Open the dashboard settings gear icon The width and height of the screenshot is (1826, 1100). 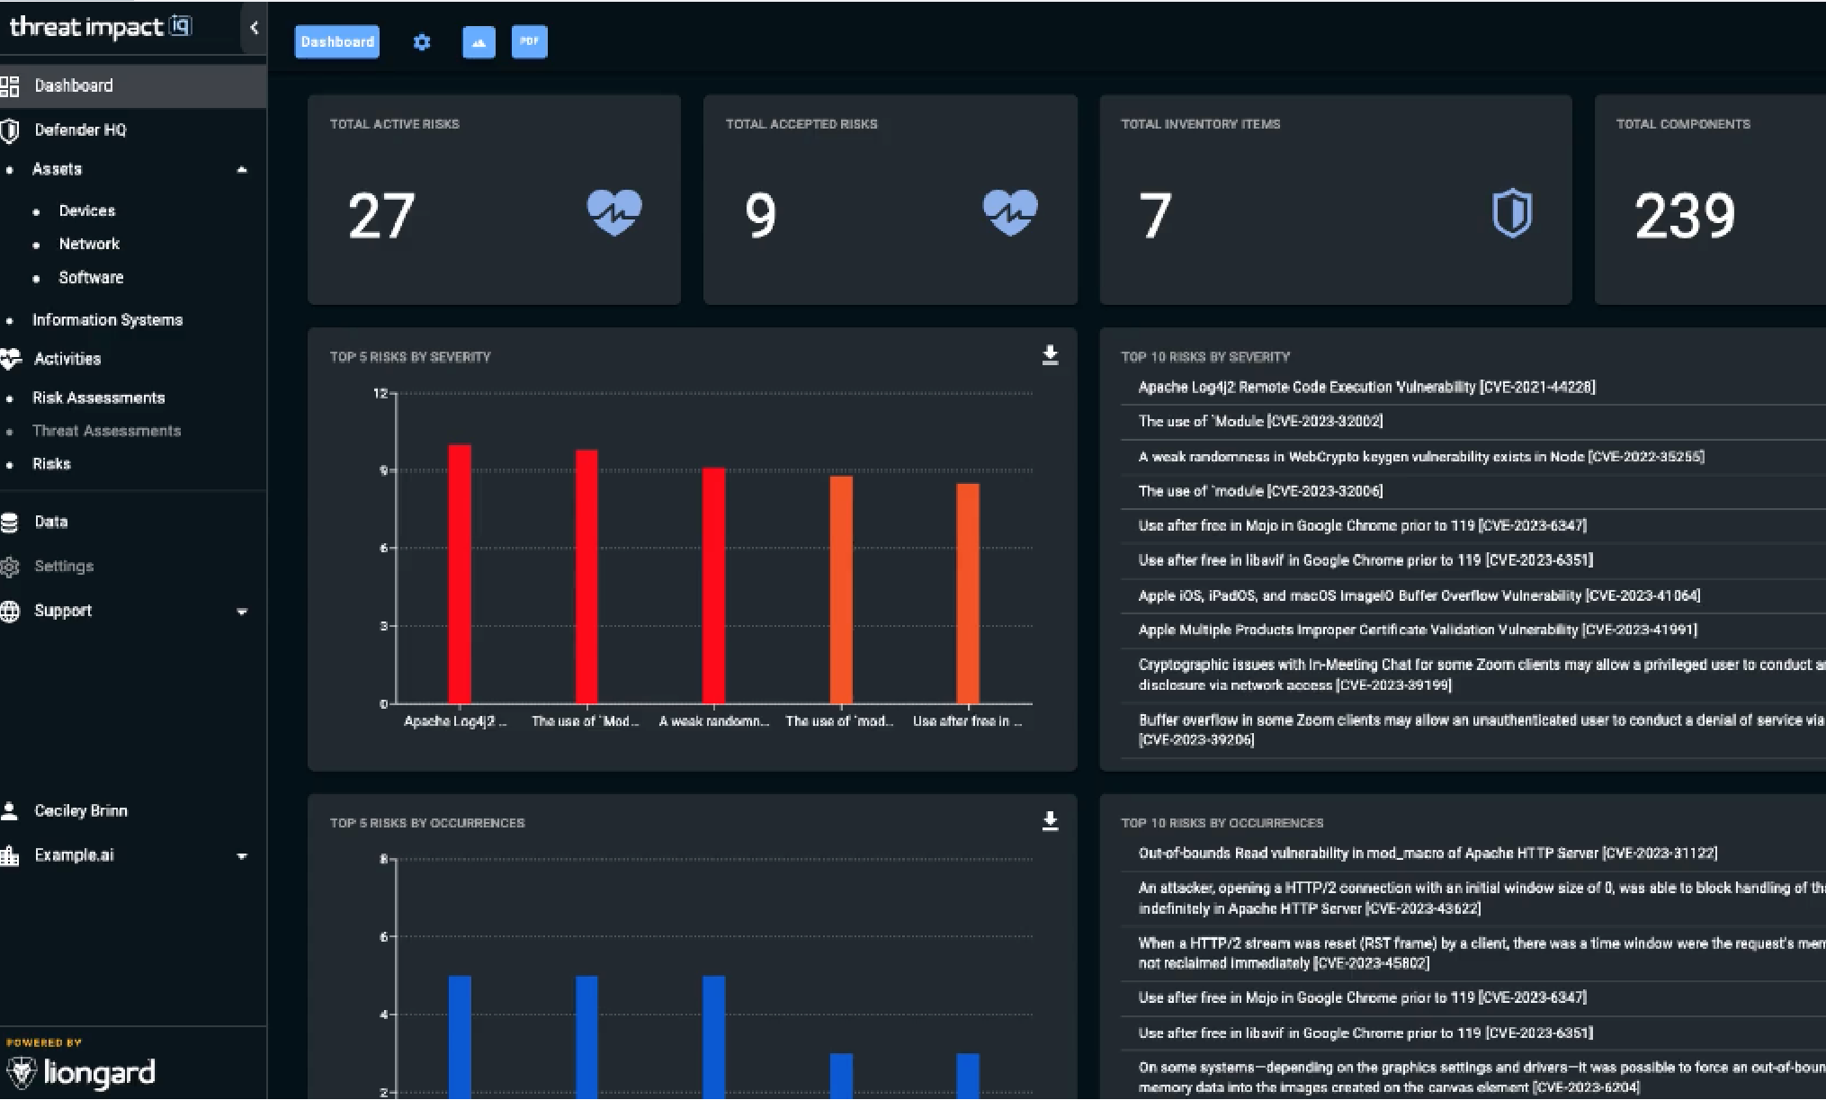(421, 42)
